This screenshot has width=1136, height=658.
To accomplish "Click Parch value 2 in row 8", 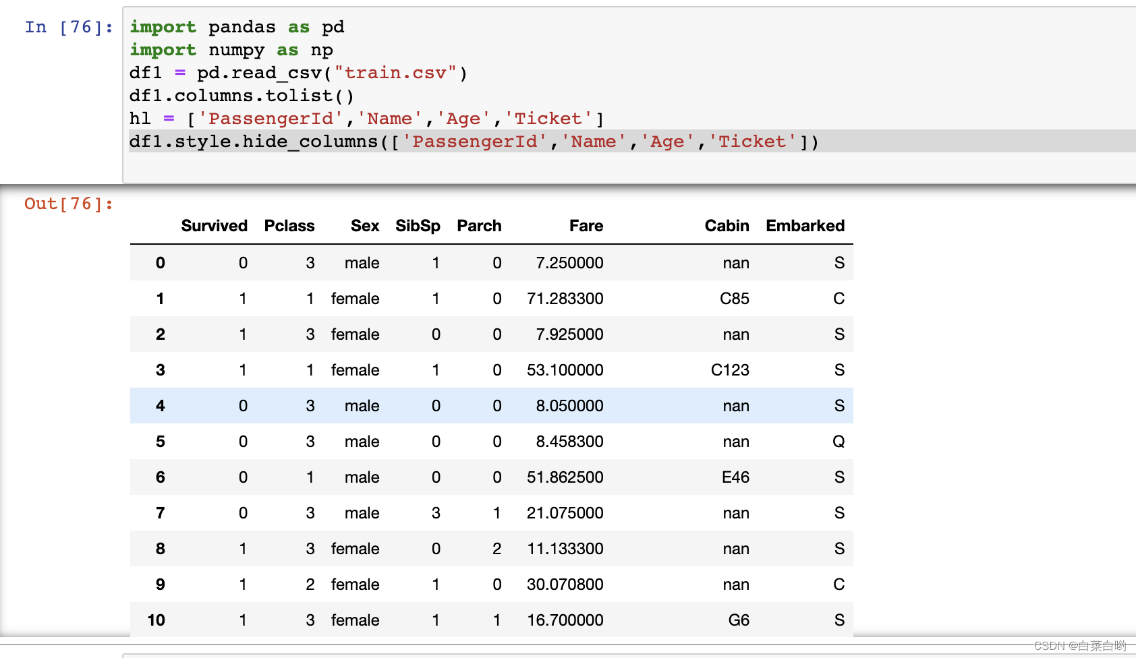I will (496, 549).
